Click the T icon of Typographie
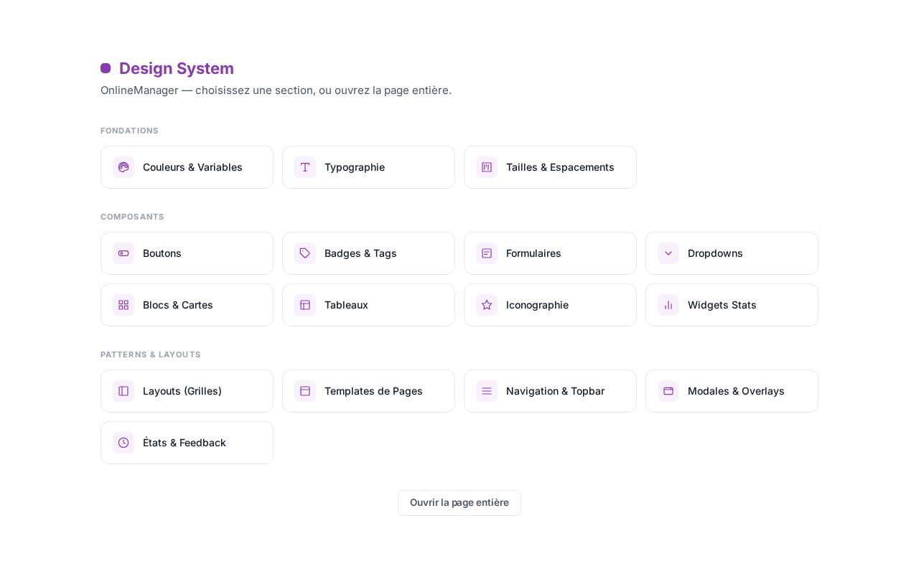 point(305,167)
